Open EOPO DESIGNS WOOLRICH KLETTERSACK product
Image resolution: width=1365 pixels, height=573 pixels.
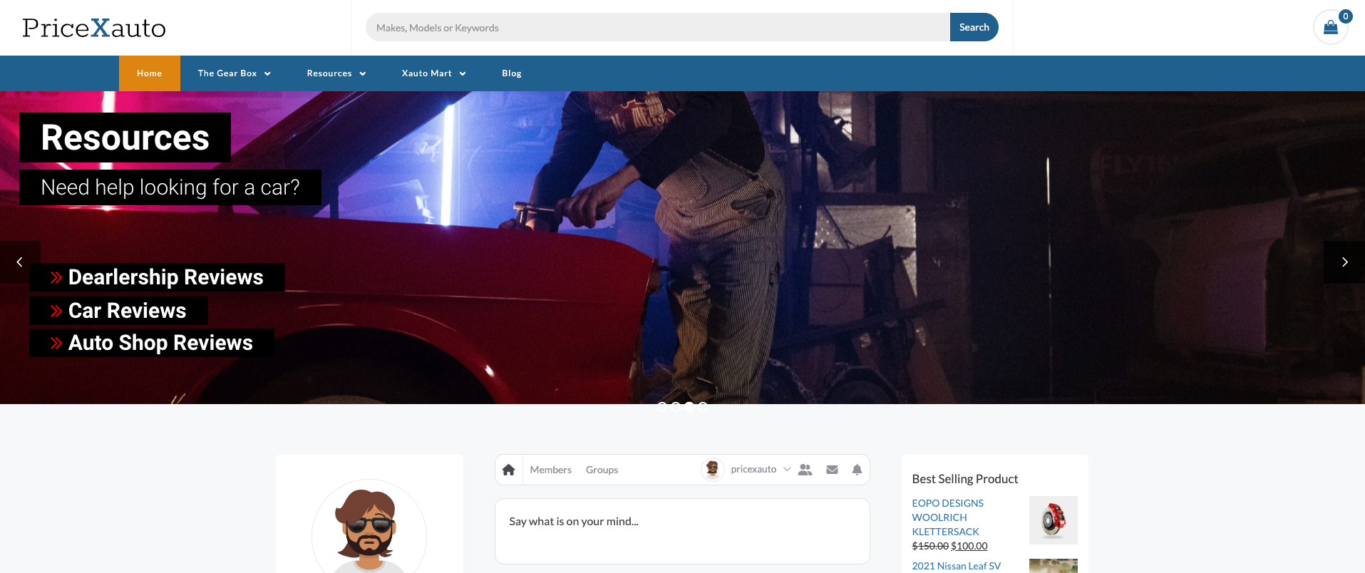point(948,517)
